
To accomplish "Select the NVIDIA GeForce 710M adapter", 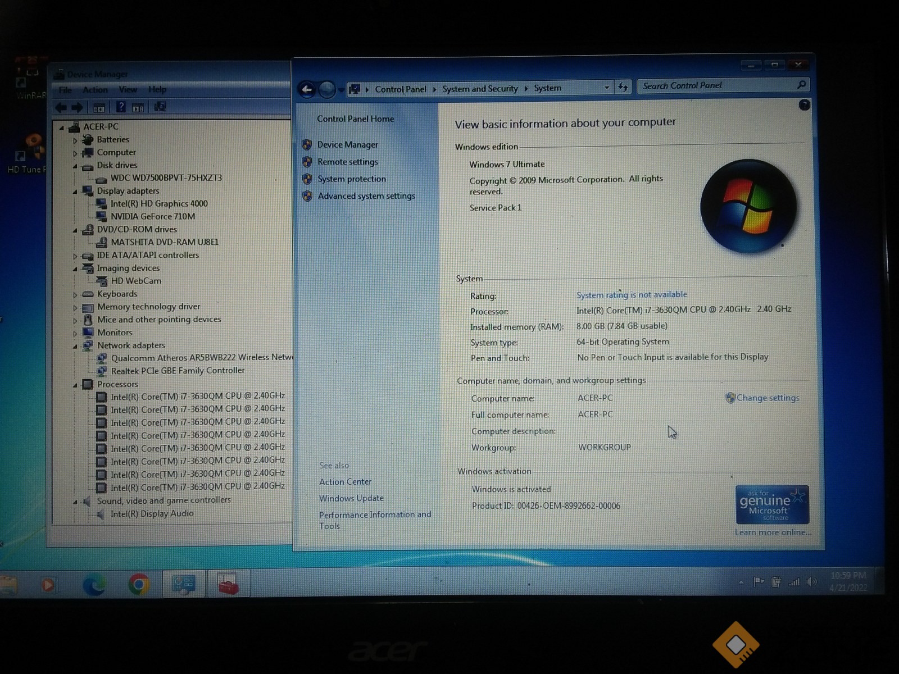I will (153, 216).
